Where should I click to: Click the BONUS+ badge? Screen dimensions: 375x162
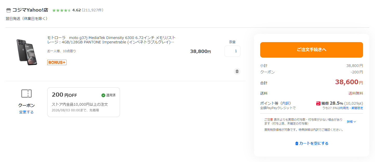(57, 62)
